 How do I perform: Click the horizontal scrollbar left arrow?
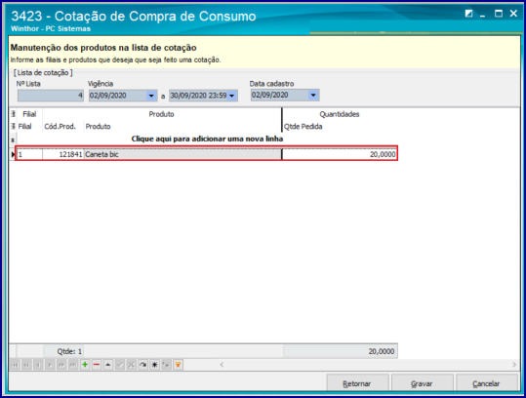[x=222, y=365]
